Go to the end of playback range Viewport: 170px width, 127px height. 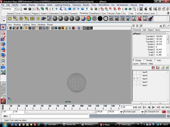tap(167, 107)
